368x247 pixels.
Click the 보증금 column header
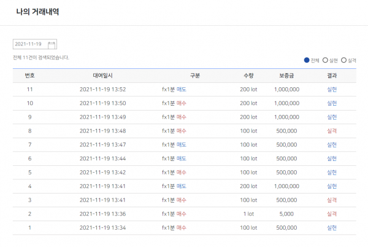286,76
